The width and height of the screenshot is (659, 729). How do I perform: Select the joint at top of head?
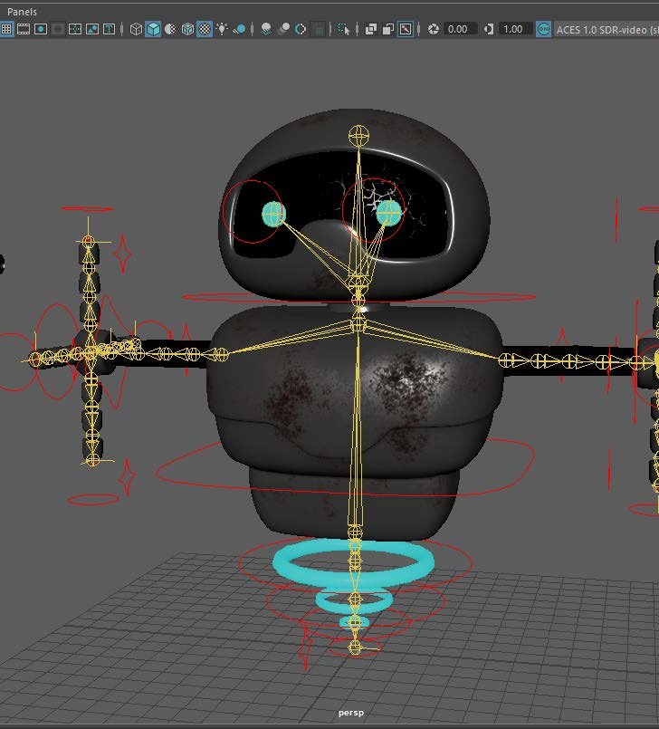click(x=358, y=136)
